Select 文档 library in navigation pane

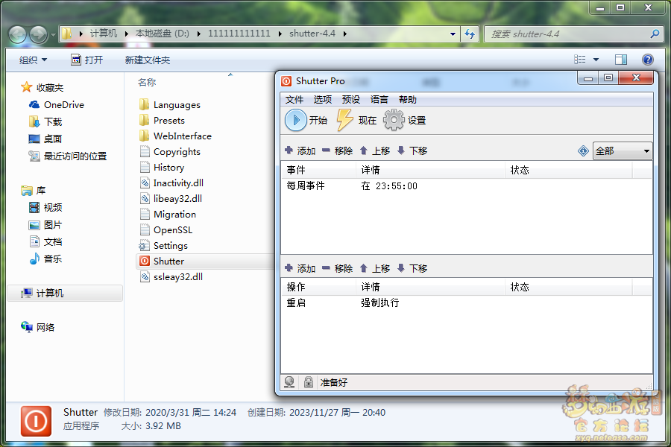point(45,241)
